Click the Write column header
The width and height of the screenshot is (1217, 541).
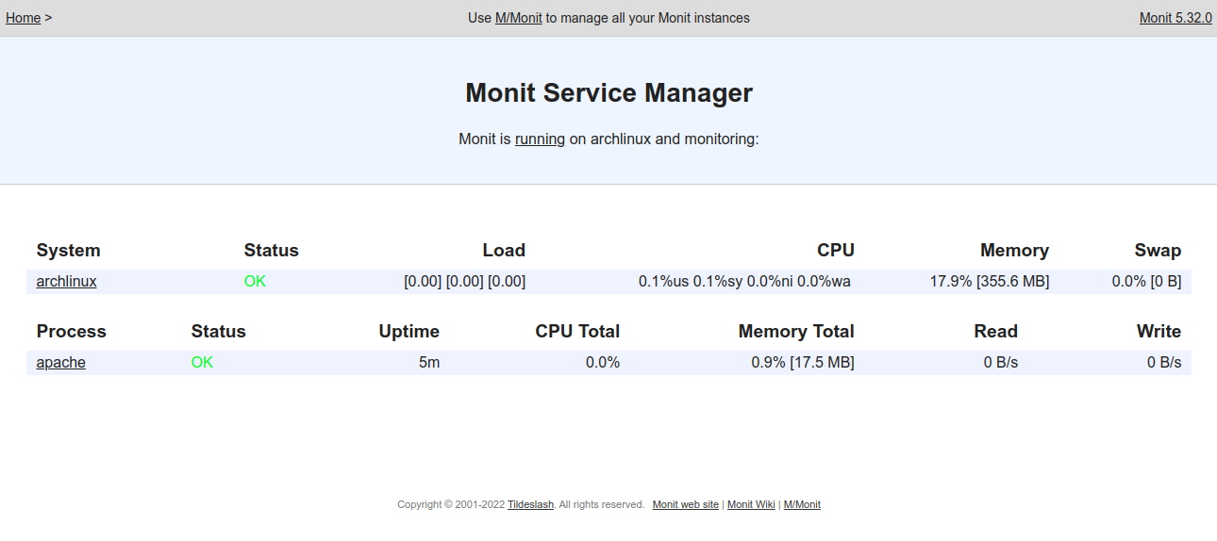(1159, 331)
